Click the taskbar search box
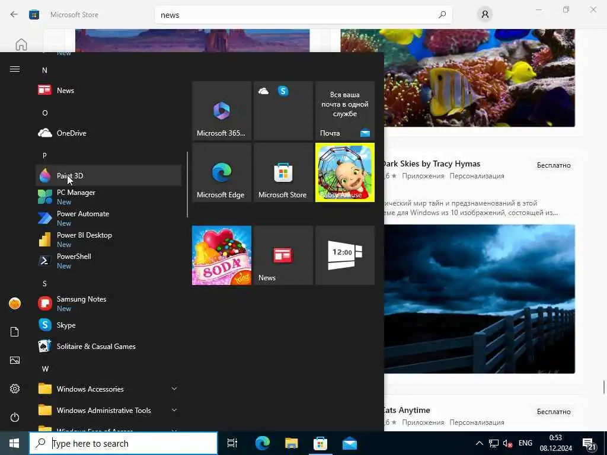The height and width of the screenshot is (455, 607). pyautogui.click(x=123, y=443)
